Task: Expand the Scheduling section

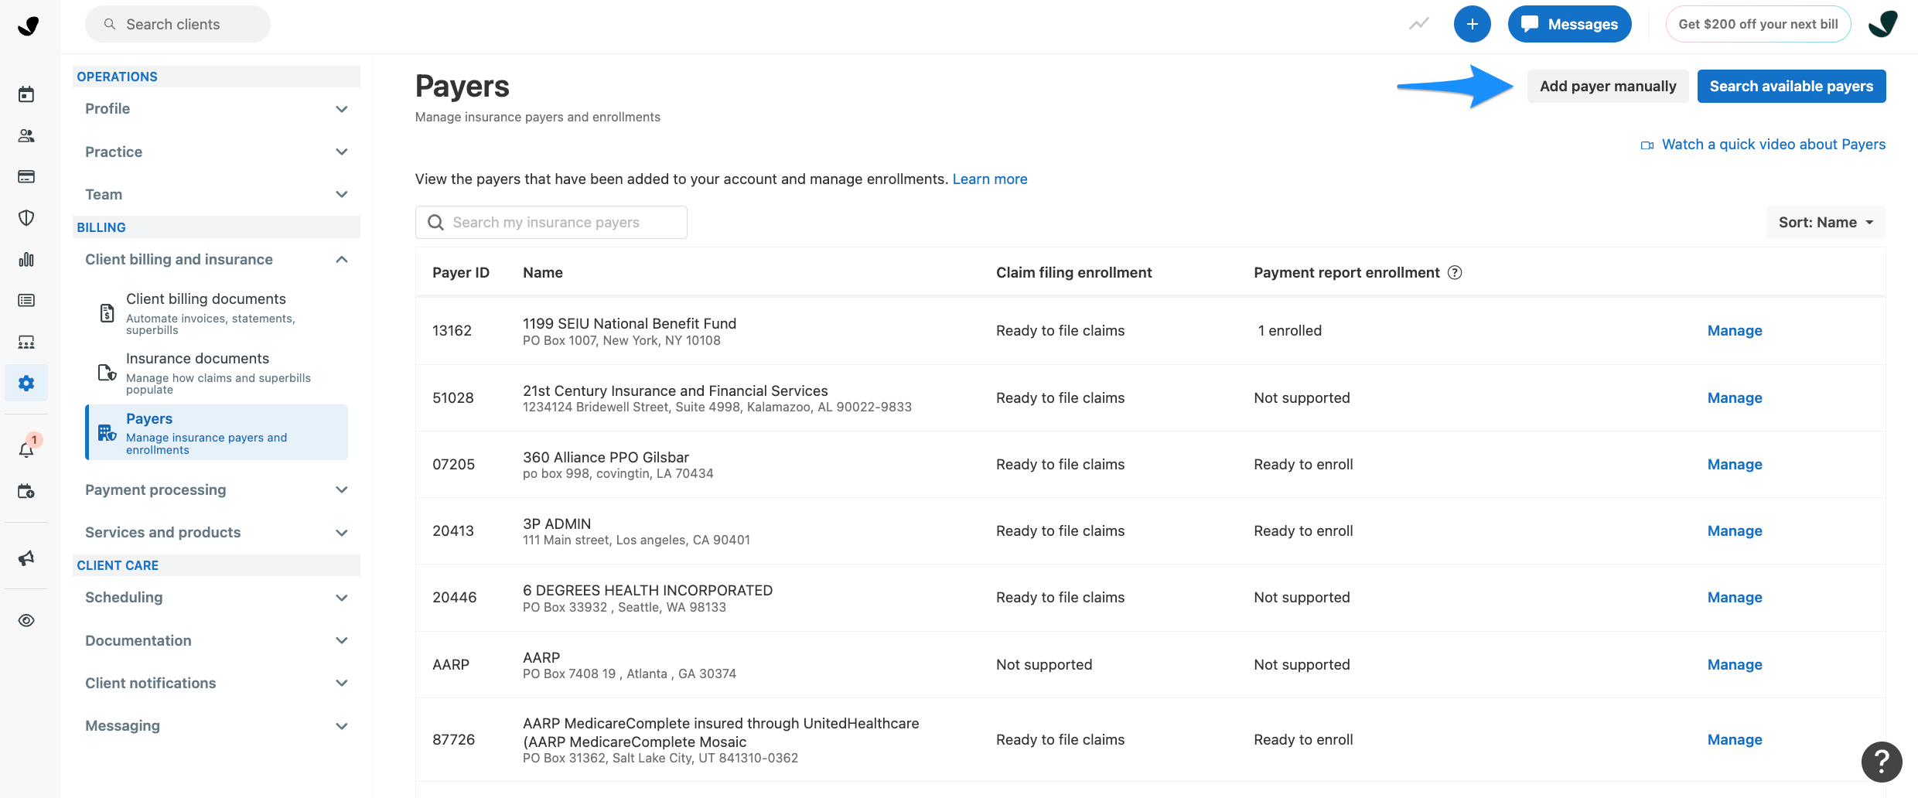Action: (x=217, y=597)
